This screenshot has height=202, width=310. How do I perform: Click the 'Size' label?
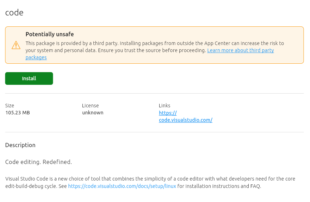coord(10,106)
